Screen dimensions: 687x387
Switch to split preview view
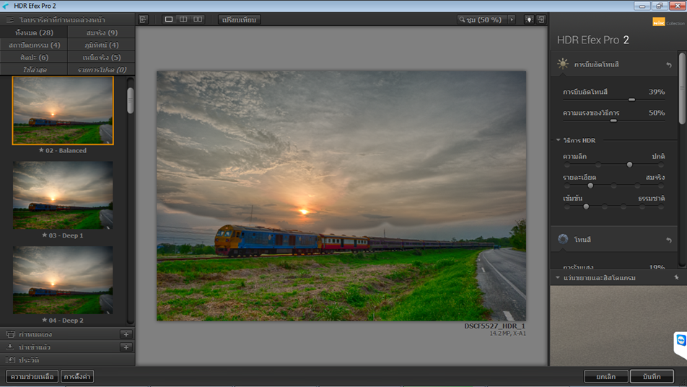point(183,19)
